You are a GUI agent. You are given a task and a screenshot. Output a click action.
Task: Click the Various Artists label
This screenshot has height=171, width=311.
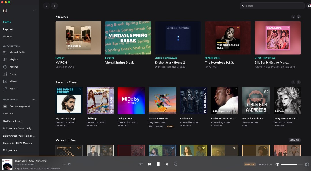tap(250, 122)
